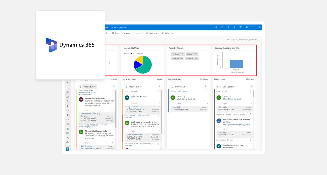The width and height of the screenshot is (327, 175).
Task: Click the Active T... (1) account tag
Action: coord(192,54)
